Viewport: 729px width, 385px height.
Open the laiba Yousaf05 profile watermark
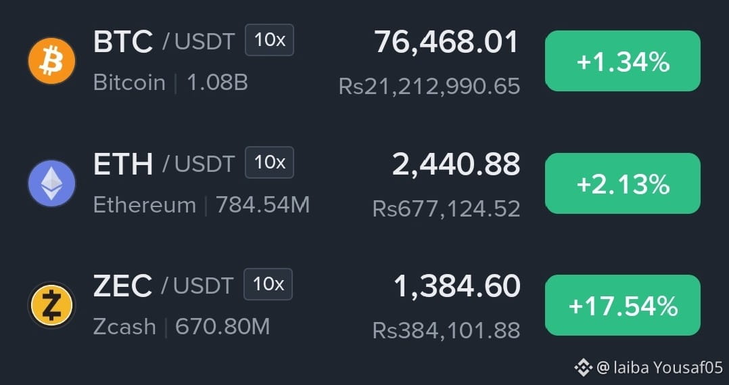[x=659, y=368]
